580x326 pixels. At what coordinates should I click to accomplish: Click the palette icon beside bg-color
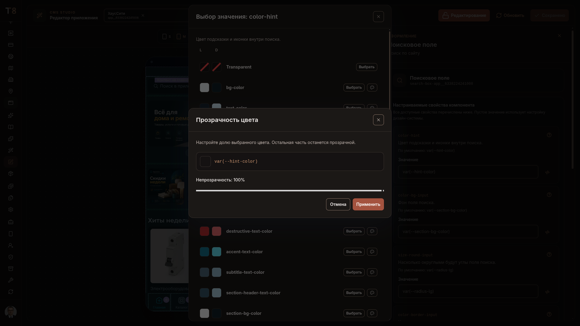click(x=372, y=87)
